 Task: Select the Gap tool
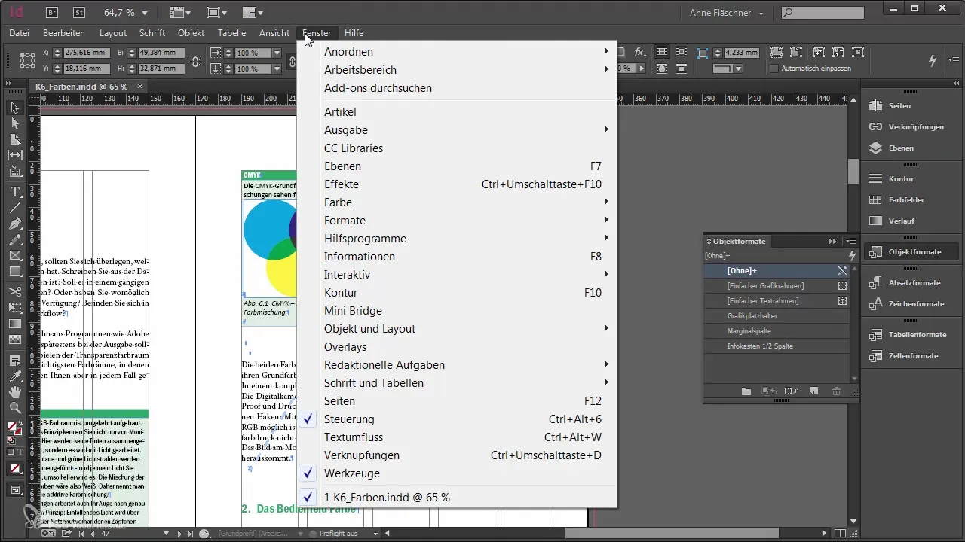click(x=15, y=155)
